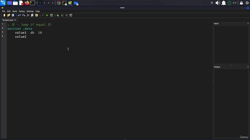Click inside the Input panel text area

coord(231,45)
